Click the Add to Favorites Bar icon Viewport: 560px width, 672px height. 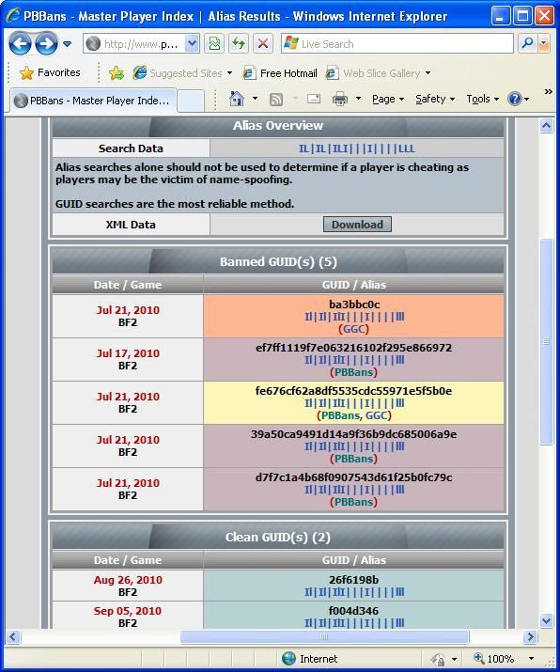117,73
